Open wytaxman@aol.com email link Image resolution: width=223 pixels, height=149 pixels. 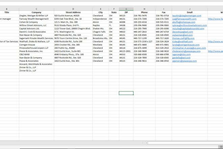[182, 35]
